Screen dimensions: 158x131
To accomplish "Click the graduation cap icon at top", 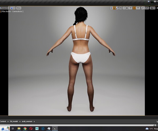I will tap(149, 2).
